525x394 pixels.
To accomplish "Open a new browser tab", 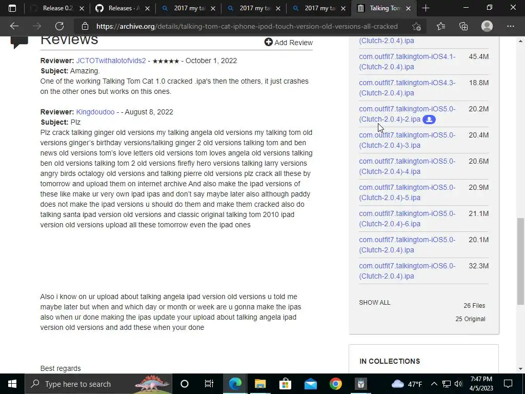I will click(426, 8).
